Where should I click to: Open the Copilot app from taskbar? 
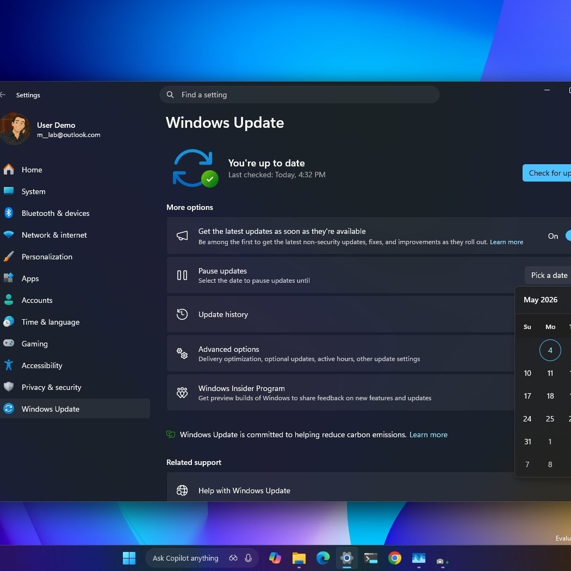click(275, 558)
